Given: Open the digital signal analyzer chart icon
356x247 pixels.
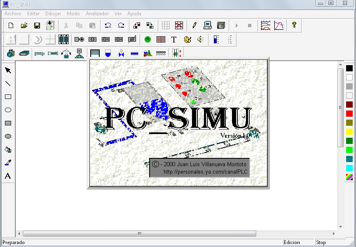Looking at the screenshot, I should (265, 25).
